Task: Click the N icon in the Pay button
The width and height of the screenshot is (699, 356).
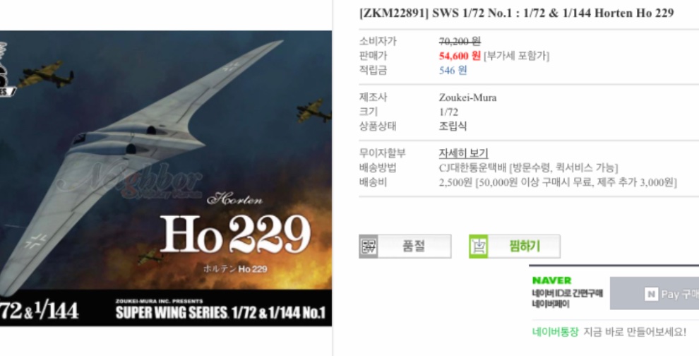Action: click(651, 294)
